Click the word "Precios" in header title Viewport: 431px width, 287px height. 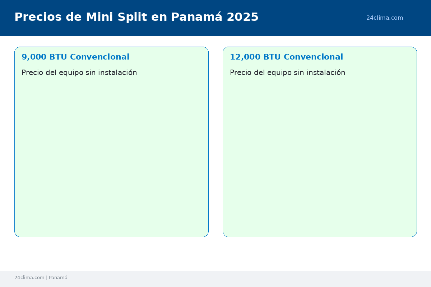click(x=38, y=17)
